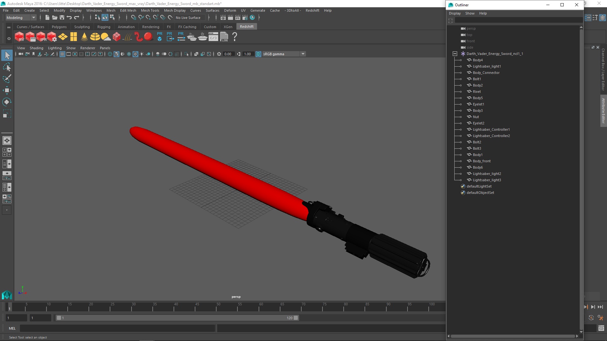Open the shelf tab list menu
The width and height of the screenshot is (607, 341).
[9, 27]
